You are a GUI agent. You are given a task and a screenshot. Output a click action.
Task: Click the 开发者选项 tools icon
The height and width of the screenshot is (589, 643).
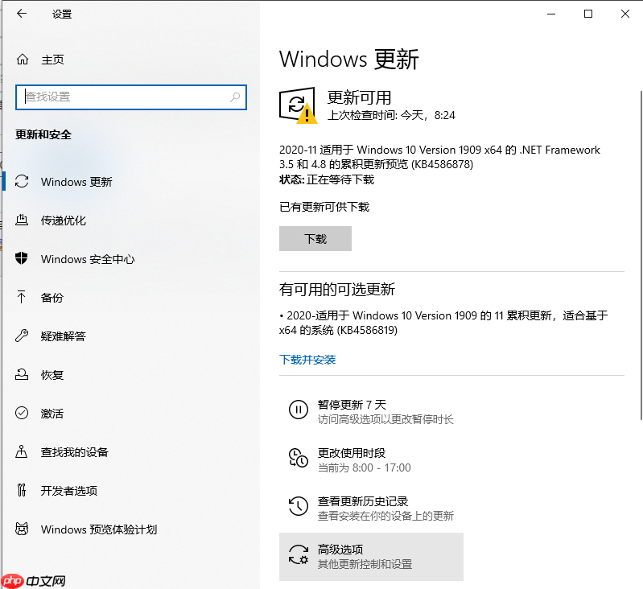pyautogui.click(x=22, y=490)
